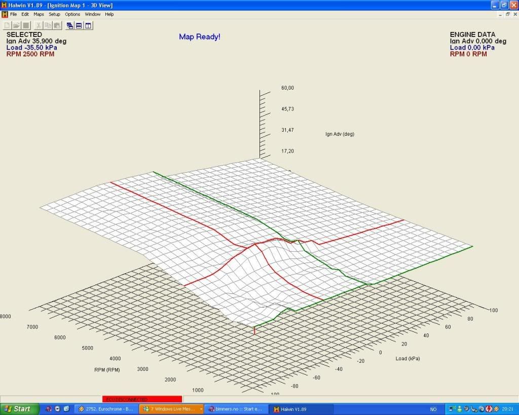This screenshot has width=519, height=415.
Task: Switch to bimmers.no taskbar window
Action: point(236,409)
